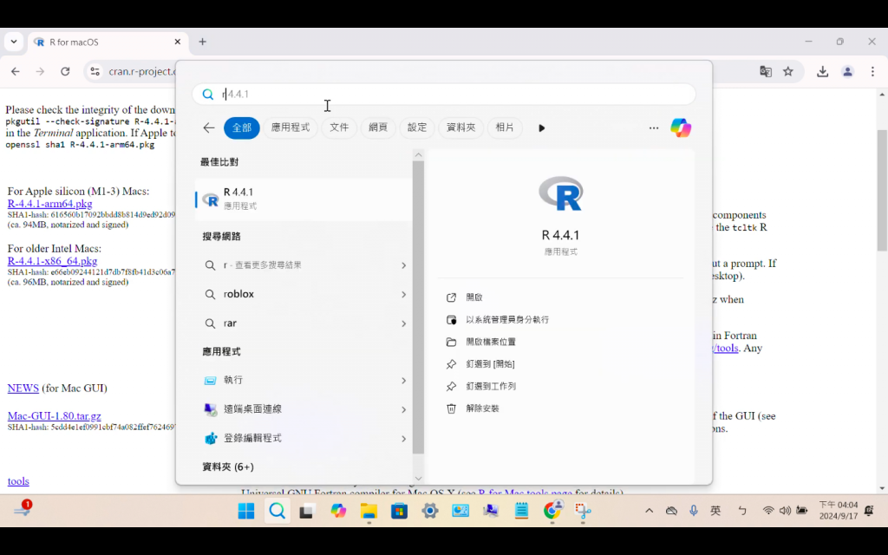Toggle the ㄅ input mode indicator
Image resolution: width=888 pixels, height=555 pixels.
(742, 511)
